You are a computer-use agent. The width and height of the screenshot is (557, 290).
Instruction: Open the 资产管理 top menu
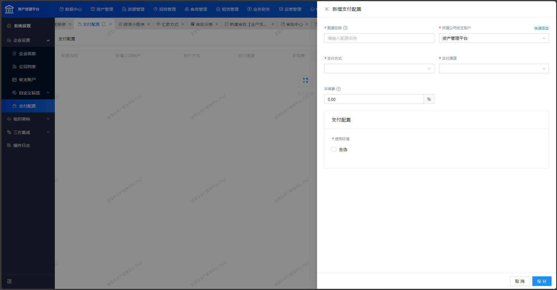pyautogui.click(x=102, y=9)
